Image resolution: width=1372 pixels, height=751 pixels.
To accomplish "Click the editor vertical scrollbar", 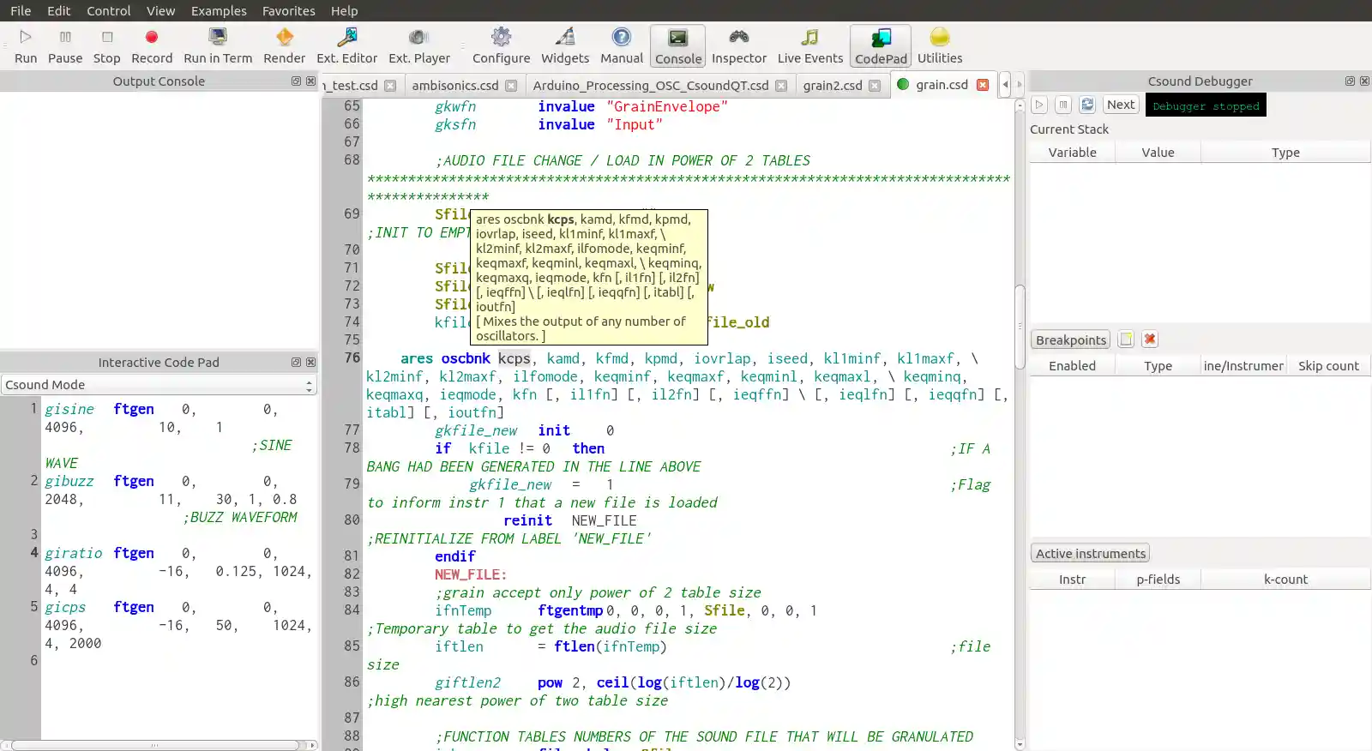I will tap(1020, 424).
